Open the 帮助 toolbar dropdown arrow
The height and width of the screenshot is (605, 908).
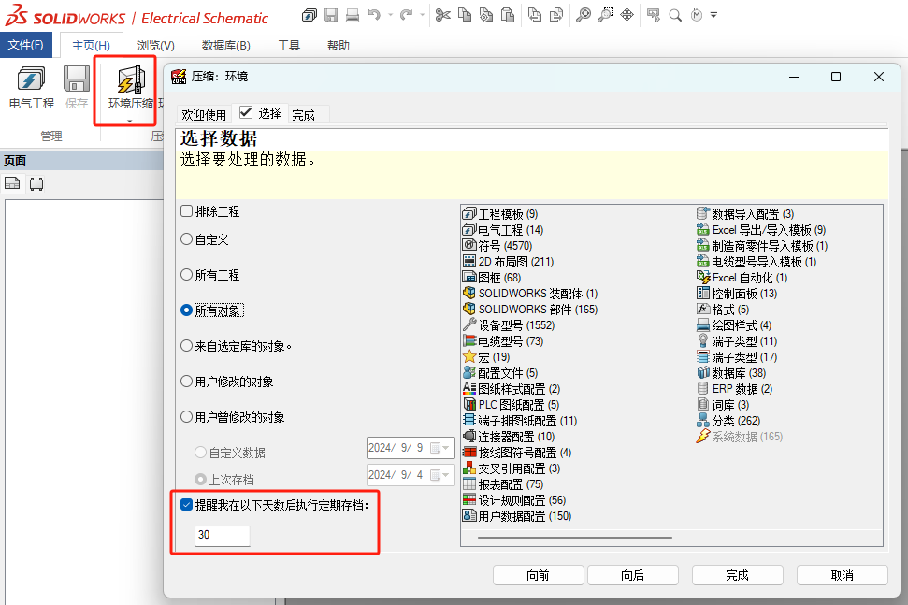click(x=713, y=15)
